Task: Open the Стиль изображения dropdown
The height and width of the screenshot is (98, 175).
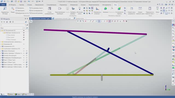Action: [x=49, y=11]
